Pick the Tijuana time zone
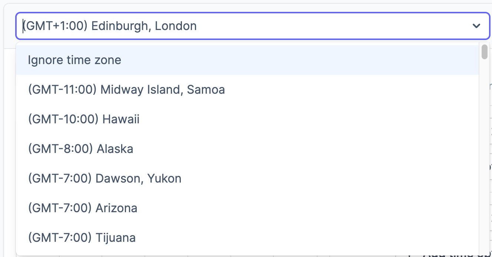 pos(82,238)
